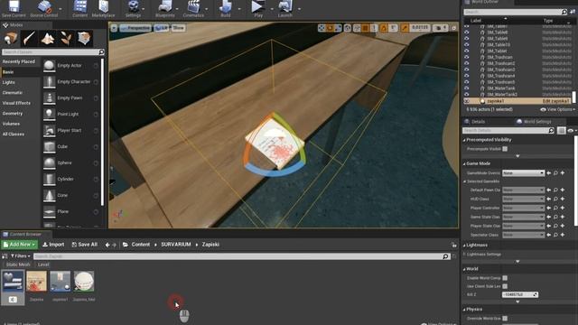Maximize viewport using corner icon
Screen dimensions: 578x325
pyautogui.click(x=453, y=28)
